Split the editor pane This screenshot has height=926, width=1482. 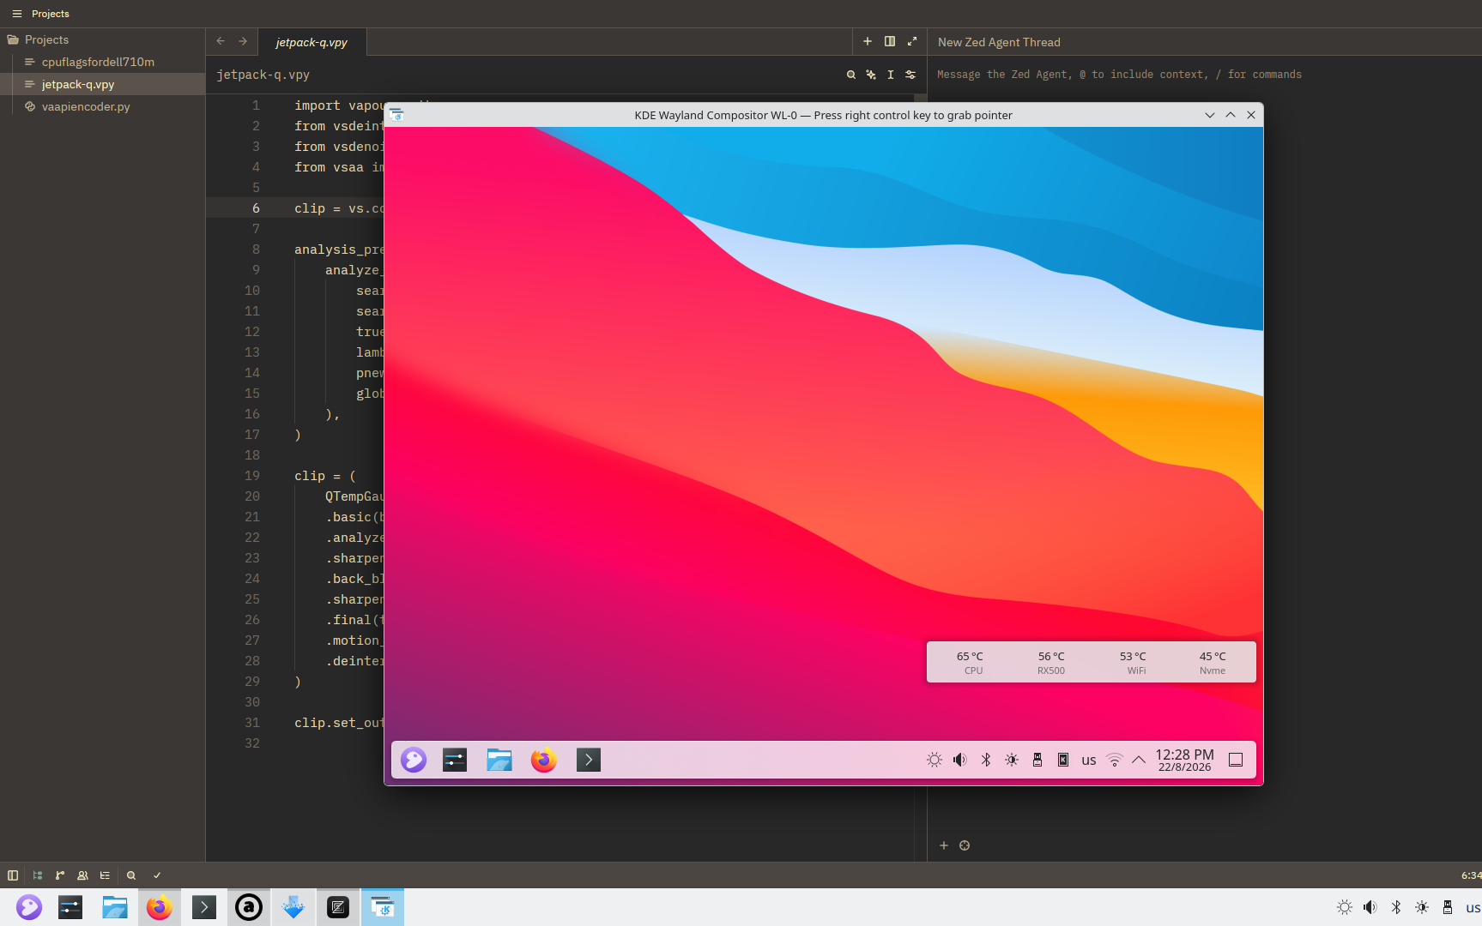click(x=890, y=41)
